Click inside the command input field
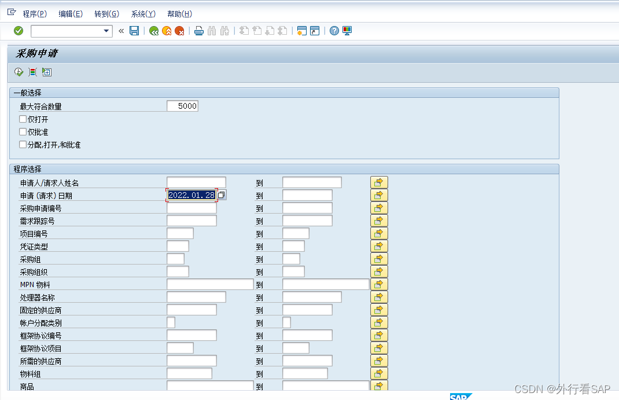Image resolution: width=619 pixels, height=400 pixels. (x=67, y=31)
